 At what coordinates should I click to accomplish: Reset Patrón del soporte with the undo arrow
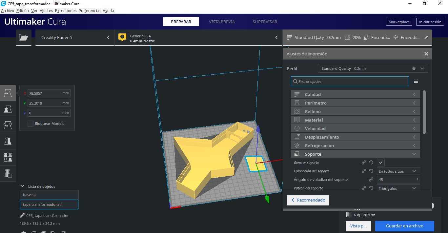371,188
